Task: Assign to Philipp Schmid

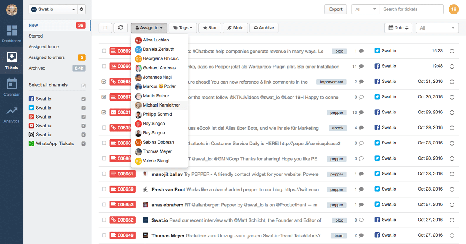Action: pos(160,114)
